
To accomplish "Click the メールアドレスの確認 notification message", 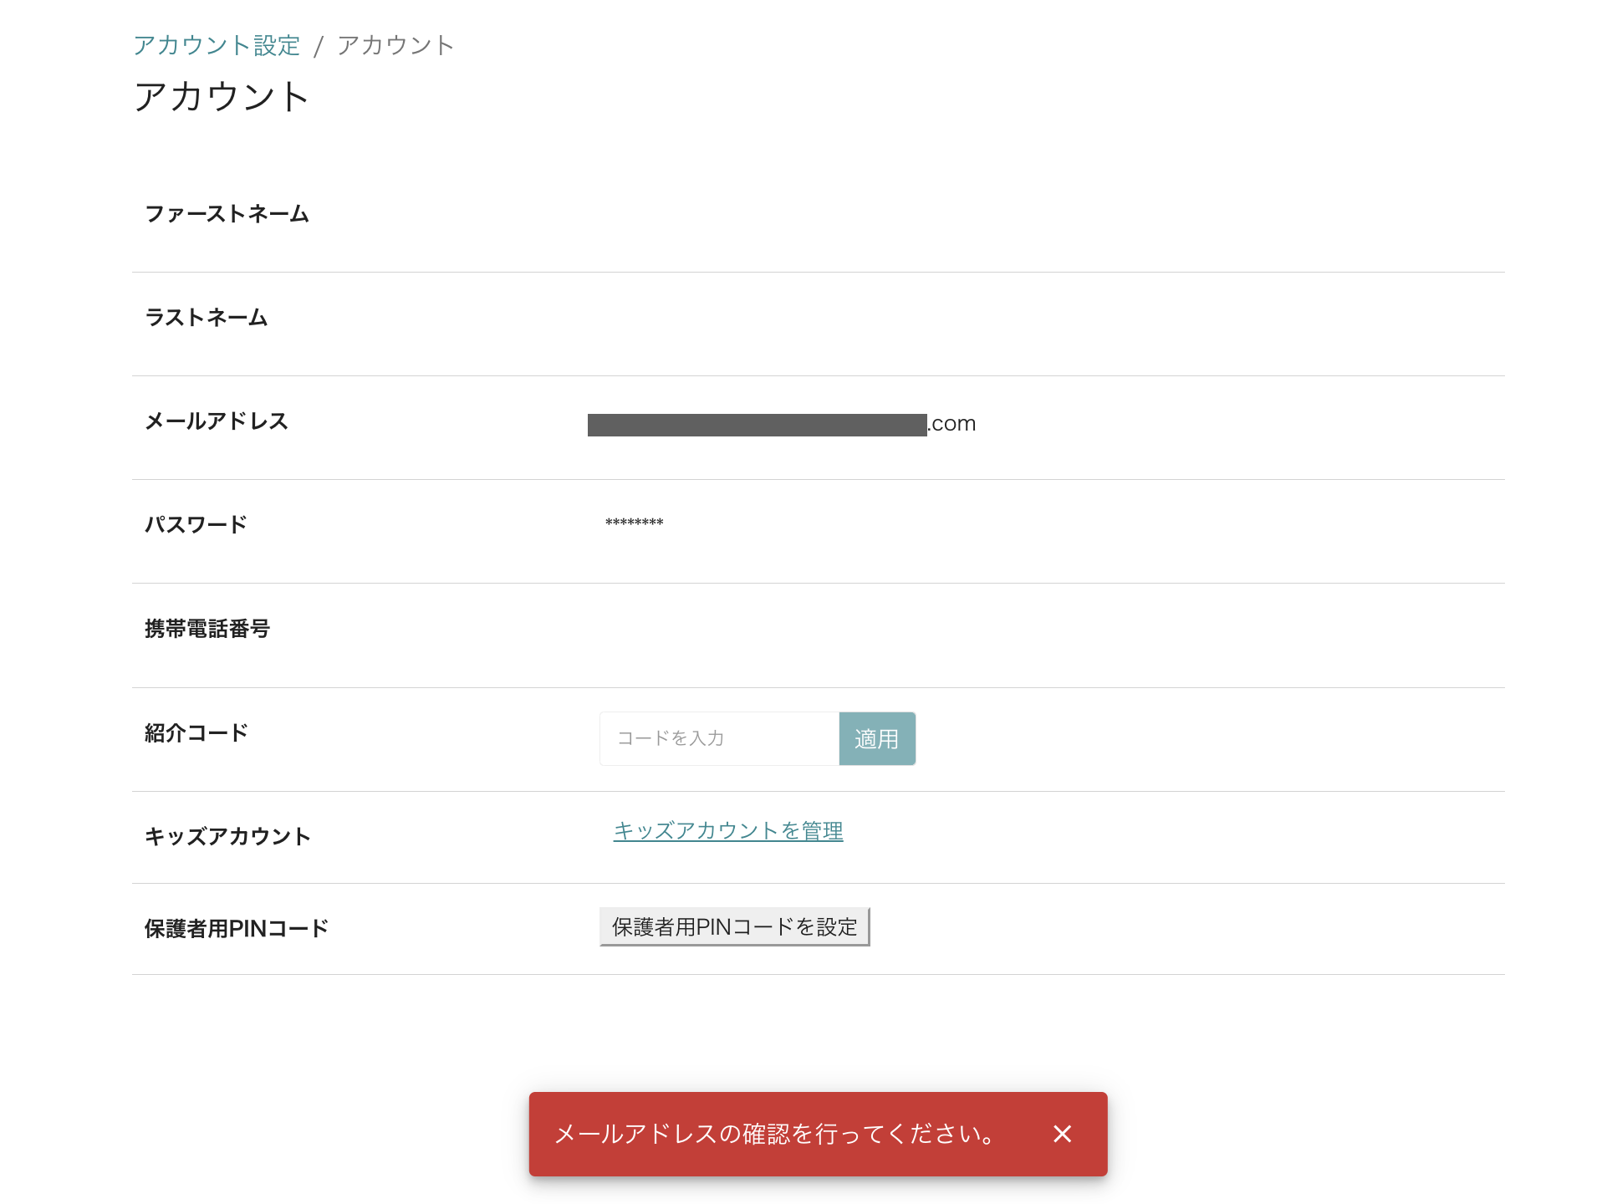I will pos(775,1134).
